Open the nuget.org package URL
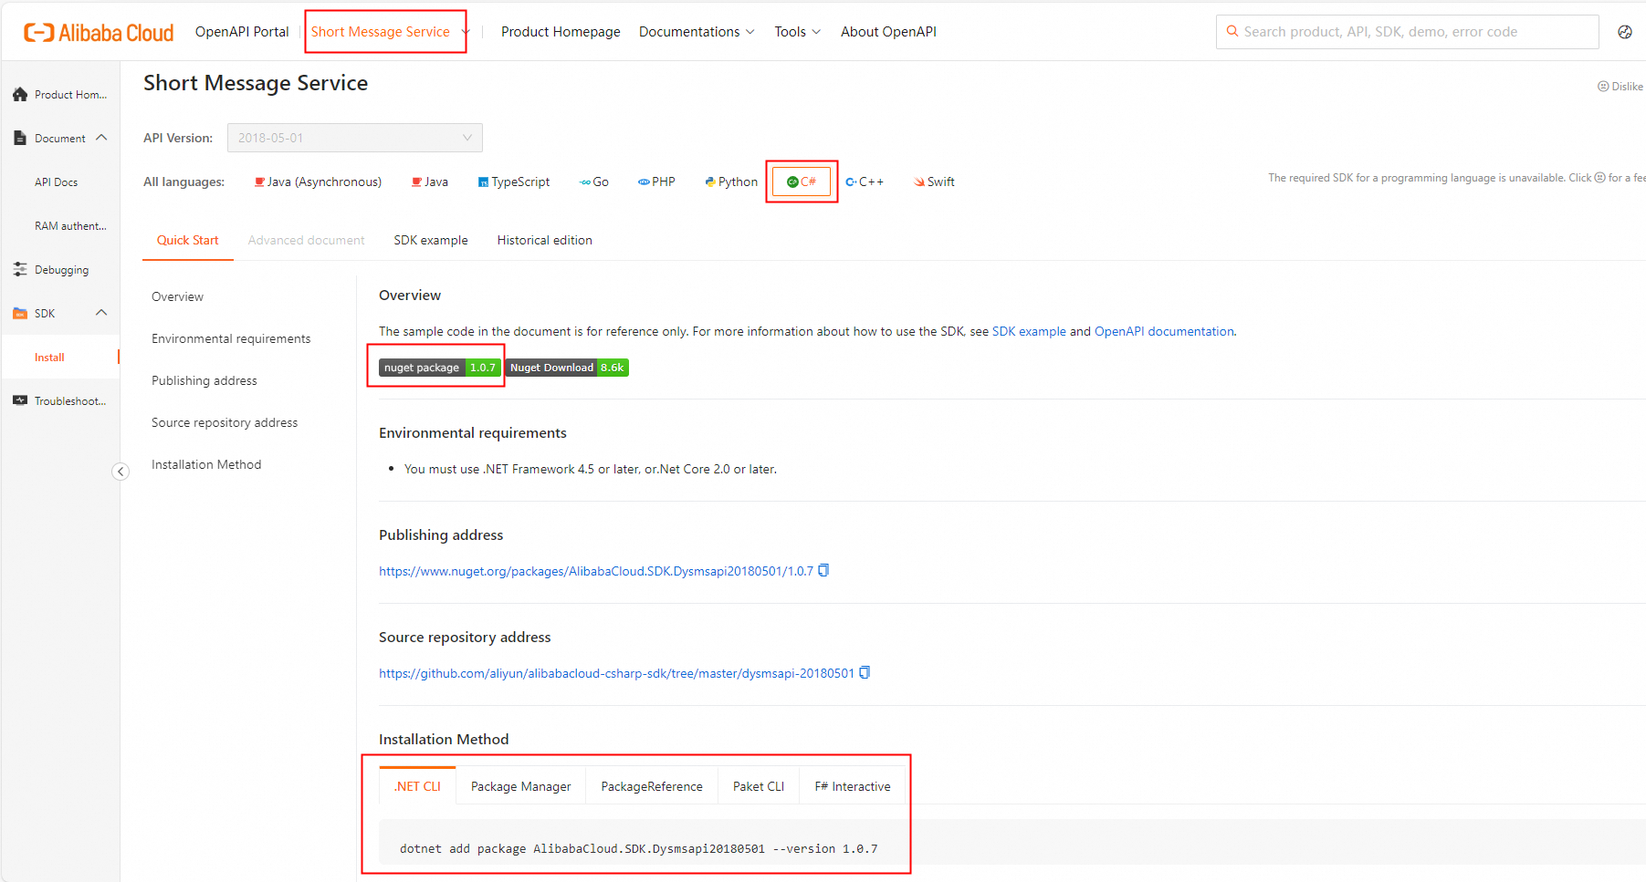The height and width of the screenshot is (882, 1646). point(596,571)
